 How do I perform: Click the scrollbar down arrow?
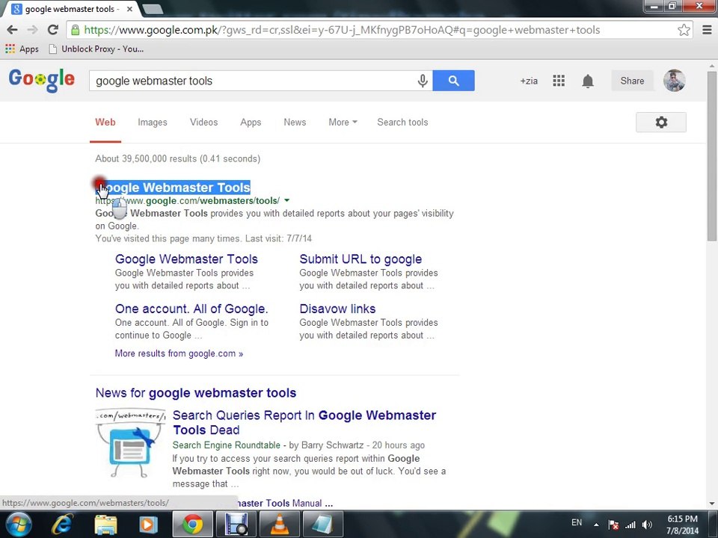(x=712, y=504)
